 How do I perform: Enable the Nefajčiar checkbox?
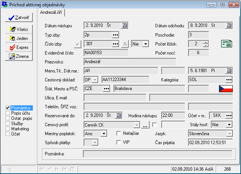click(x=119, y=133)
